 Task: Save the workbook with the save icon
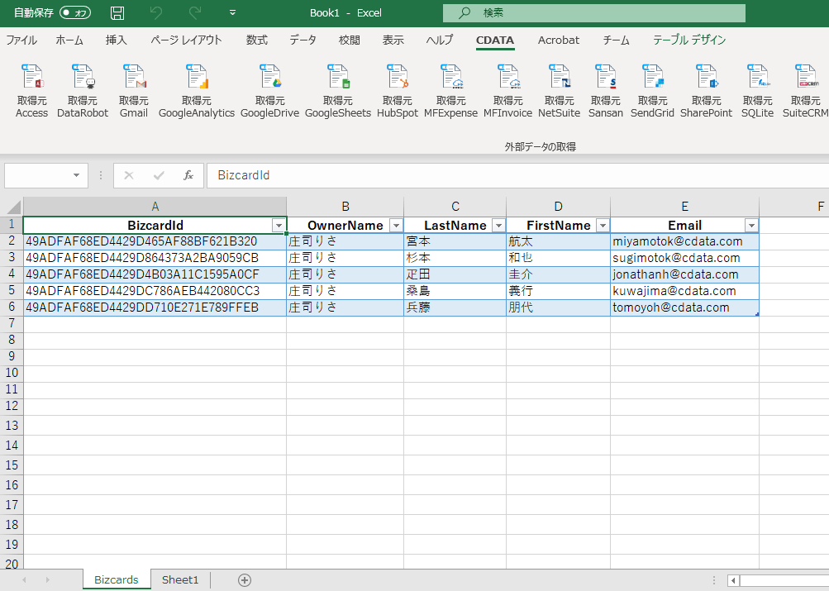117,13
